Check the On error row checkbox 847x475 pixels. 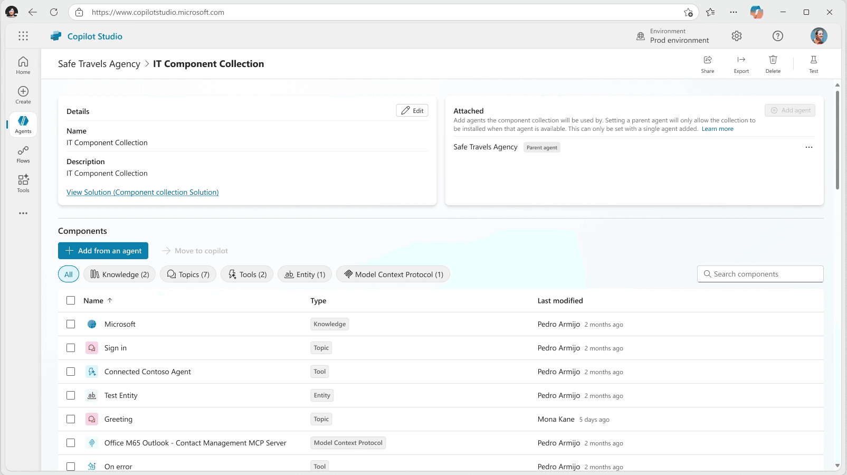(71, 467)
